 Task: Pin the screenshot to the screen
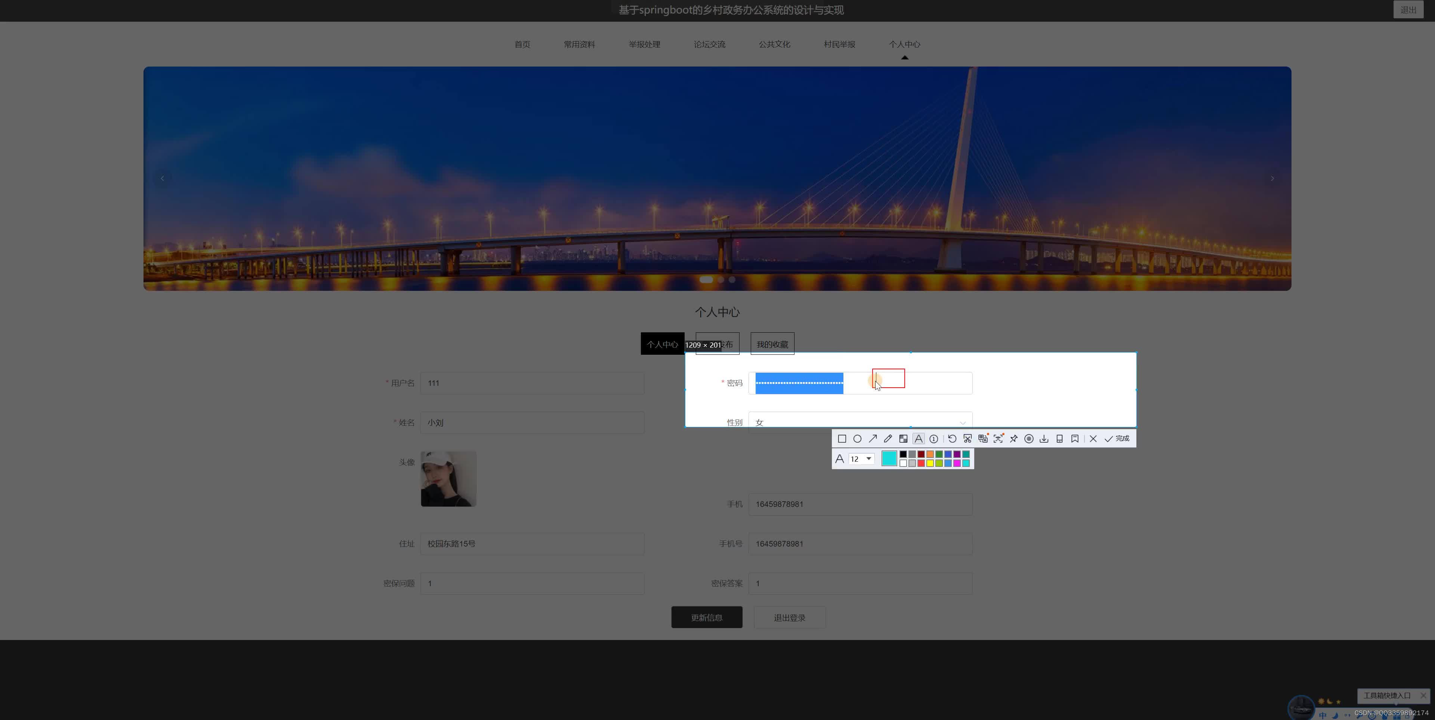click(1014, 439)
